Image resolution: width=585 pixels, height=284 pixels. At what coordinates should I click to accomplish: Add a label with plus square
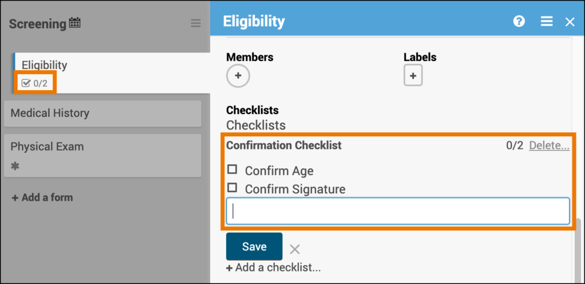(413, 76)
